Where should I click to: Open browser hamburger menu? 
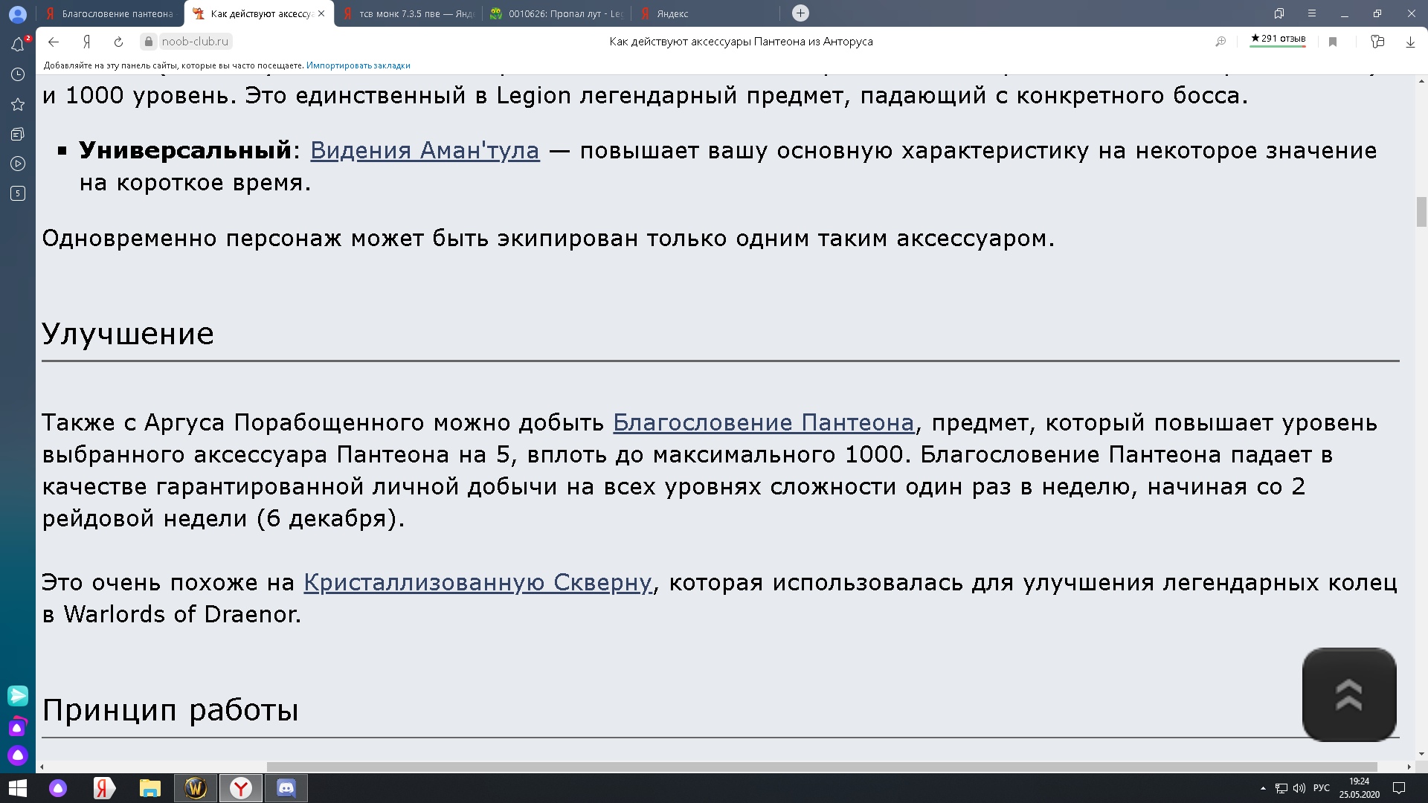click(x=1312, y=13)
